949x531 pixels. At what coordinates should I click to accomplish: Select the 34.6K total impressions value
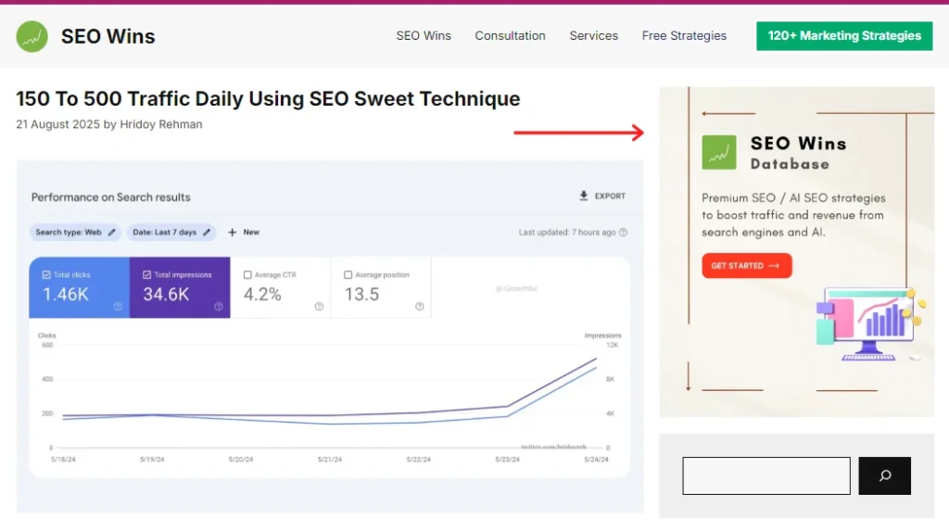click(x=166, y=295)
